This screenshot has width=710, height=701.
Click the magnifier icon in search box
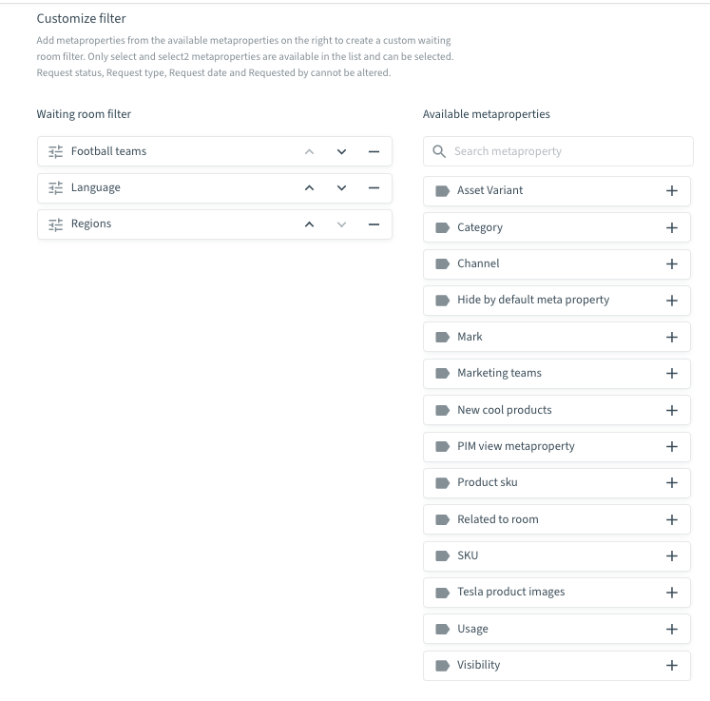pos(439,151)
